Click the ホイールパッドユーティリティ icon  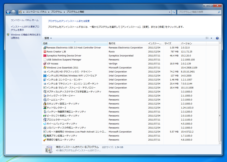(45, 124)
